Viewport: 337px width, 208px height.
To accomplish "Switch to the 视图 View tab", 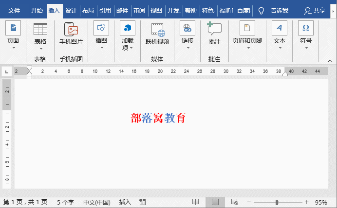I will [x=156, y=11].
